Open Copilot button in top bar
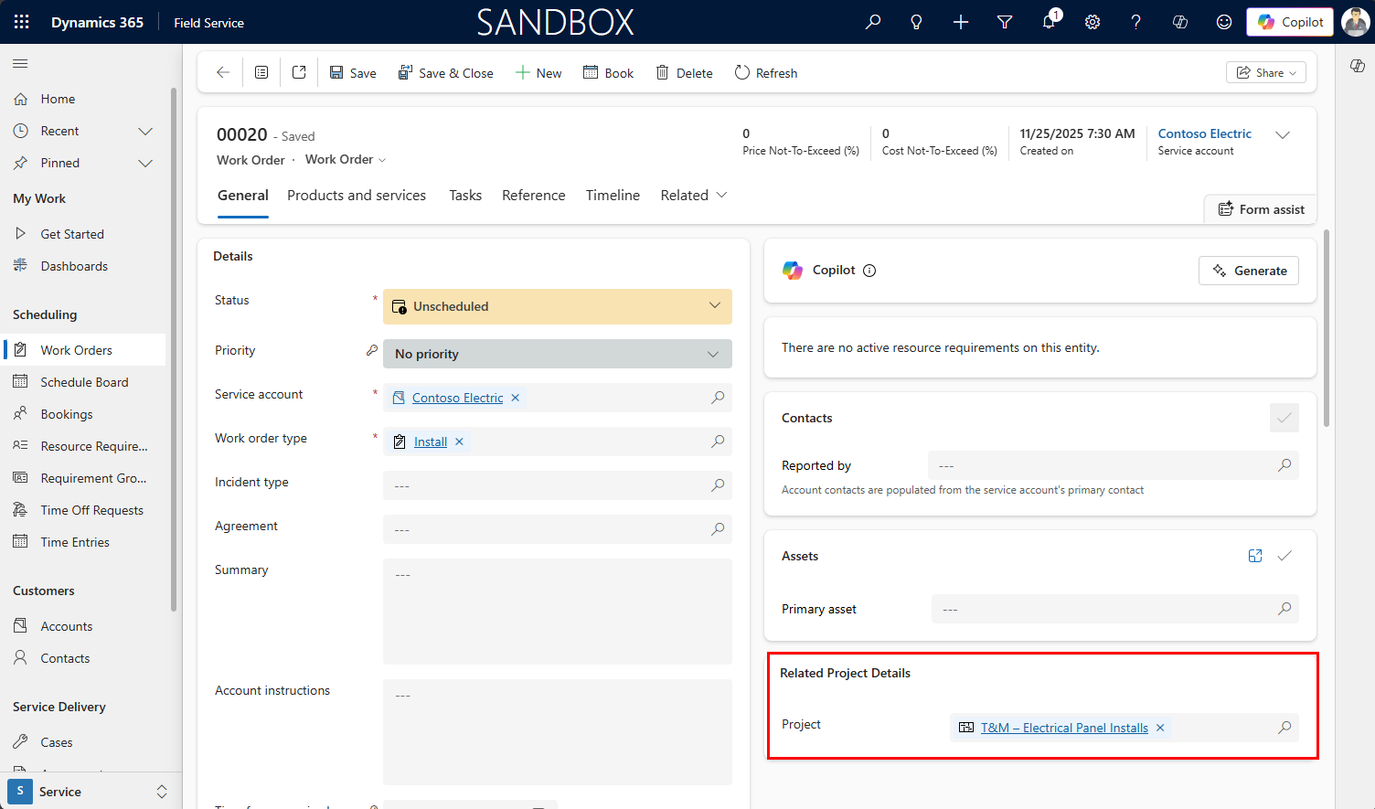This screenshot has height=809, width=1375. (x=1290, y=22)
